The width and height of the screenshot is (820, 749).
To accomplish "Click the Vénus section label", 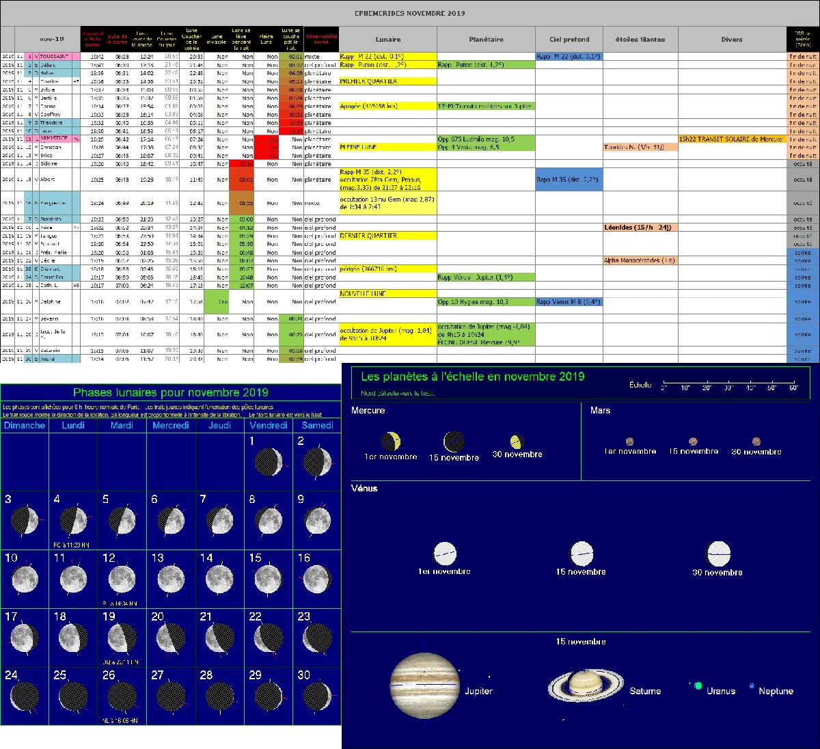I will point(364,489).
